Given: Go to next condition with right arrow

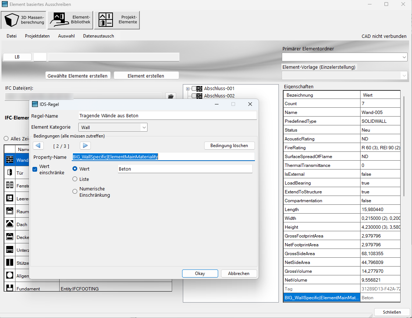Looking at the screenshot, I should [x=85, y=146].
